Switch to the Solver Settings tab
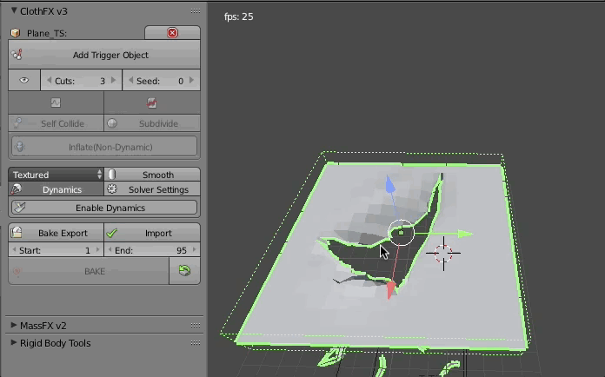 pyautogui.click(x=152, y=189)
